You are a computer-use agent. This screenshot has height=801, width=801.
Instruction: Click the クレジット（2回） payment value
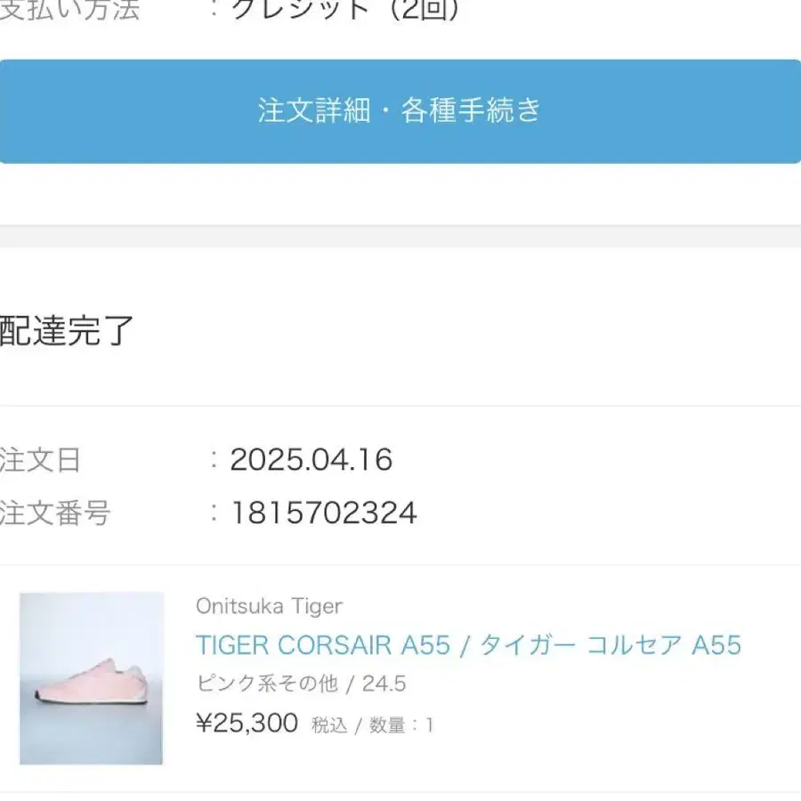345,11
